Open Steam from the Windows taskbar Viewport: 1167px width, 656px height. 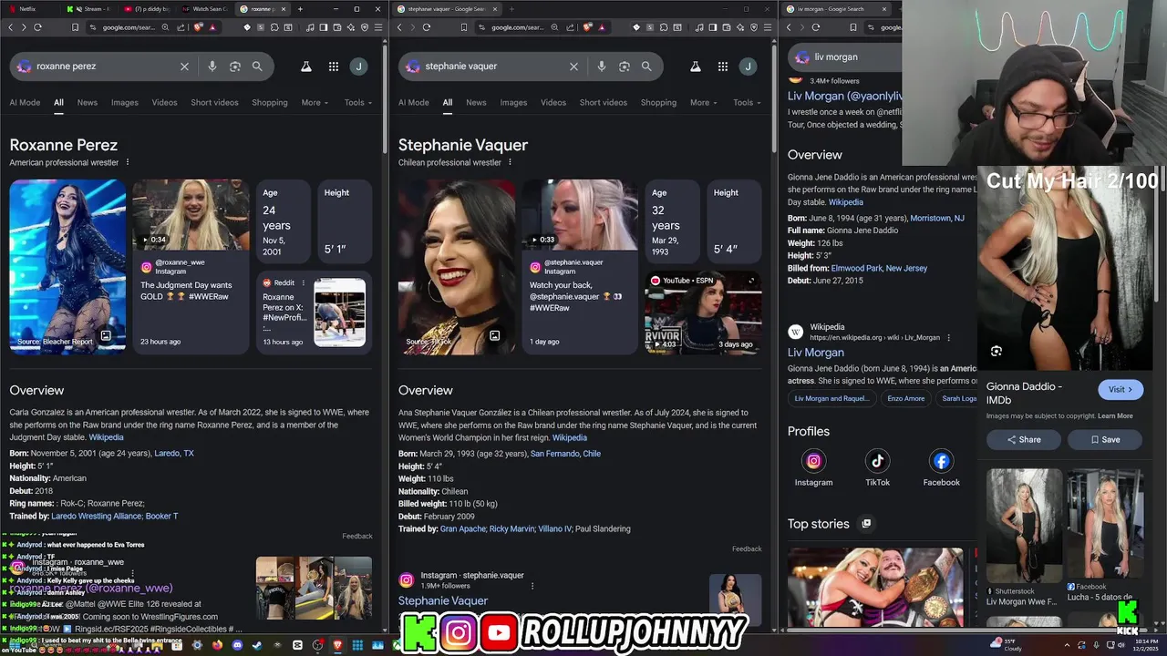[257, 645]
